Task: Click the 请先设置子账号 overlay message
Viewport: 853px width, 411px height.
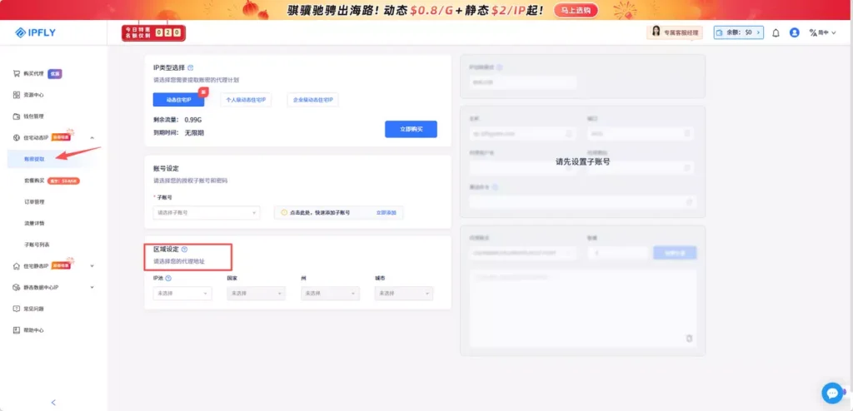Action: [x=582, y=161]
